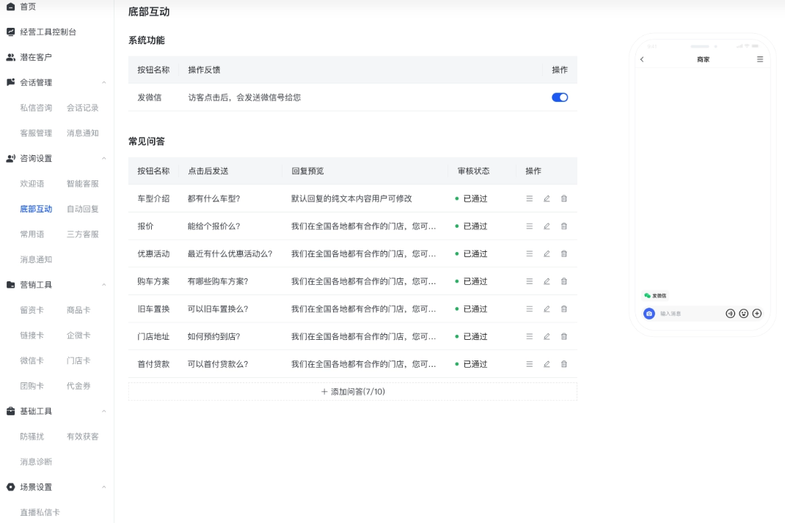Delete the 报价 FAQ via trash icon
Viewport: 785px width, 523px height.
[x=563, y=226]
